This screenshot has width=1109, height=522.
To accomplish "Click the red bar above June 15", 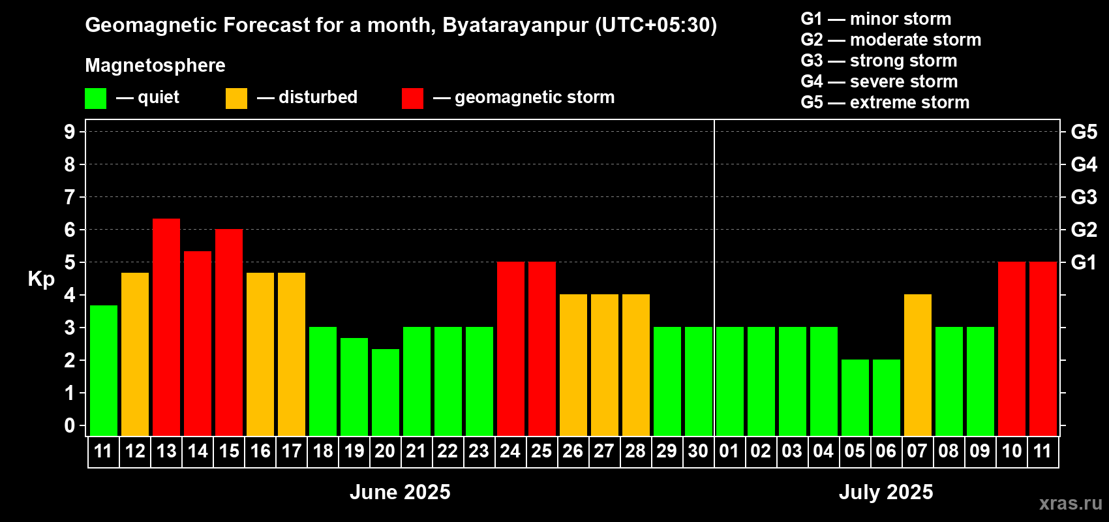I will click(229, 332).
